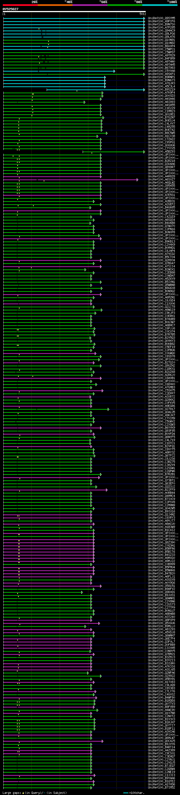Click the offset cyan bar for UniRef100_B9SZ19
The height and width of the screenshot is (795, 180).
[x=96, y=90]
